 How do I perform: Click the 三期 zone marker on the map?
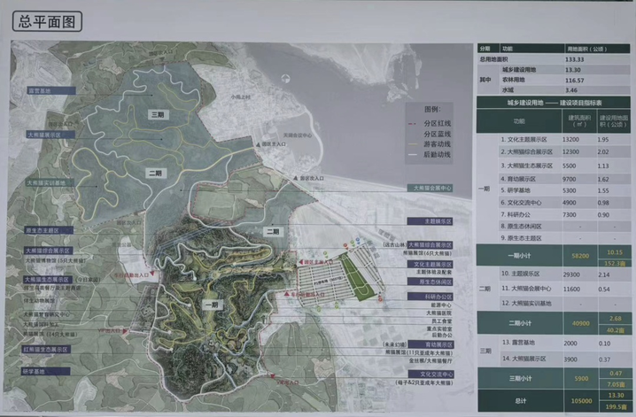[x=157, y=115]
